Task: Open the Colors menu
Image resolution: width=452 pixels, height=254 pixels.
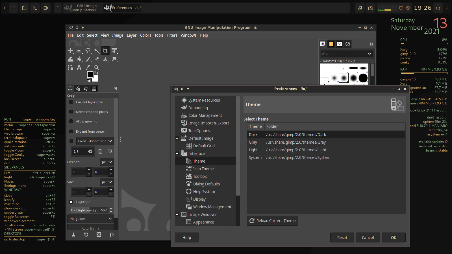Action: [145, 35]
